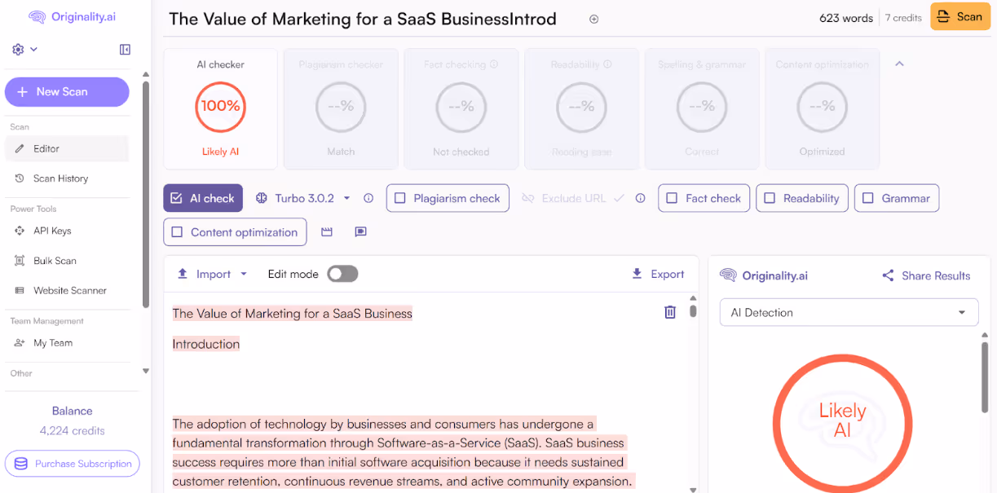Image resolution: width=997 pixels, height=493 pixels.
Task: Open the Spelling & grammar card
Action: tap(702, 108)
